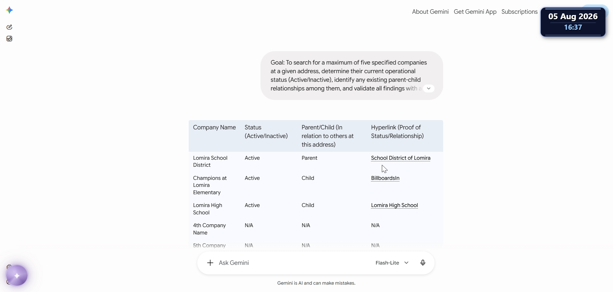This screenshot has height=292, width=613.
Task: Open the Lomira High School hyperlink
Action: 394,205
